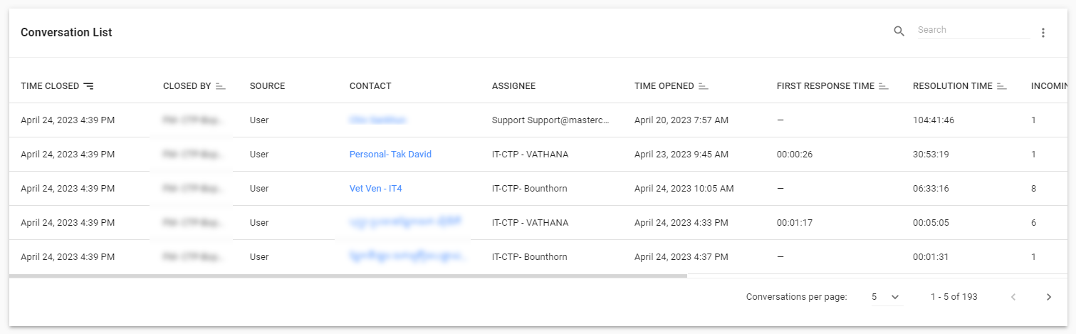Open the three-dot more options menu
The image size is (1076, 334).
point(1043,33)
